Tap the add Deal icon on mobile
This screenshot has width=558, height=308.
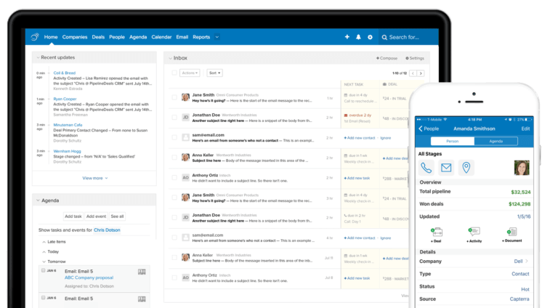coord(435,233)
